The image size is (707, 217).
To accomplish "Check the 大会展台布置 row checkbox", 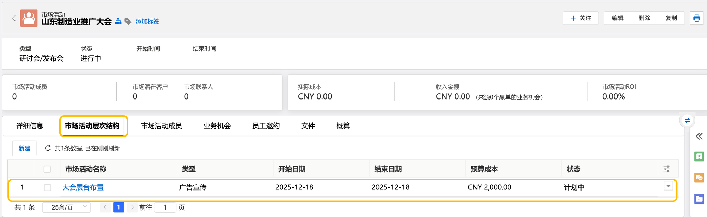I will tap(47, 187).
